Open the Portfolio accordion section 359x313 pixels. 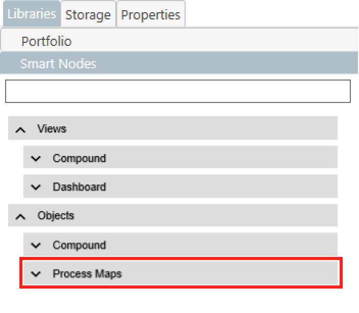tap(46, 41)
